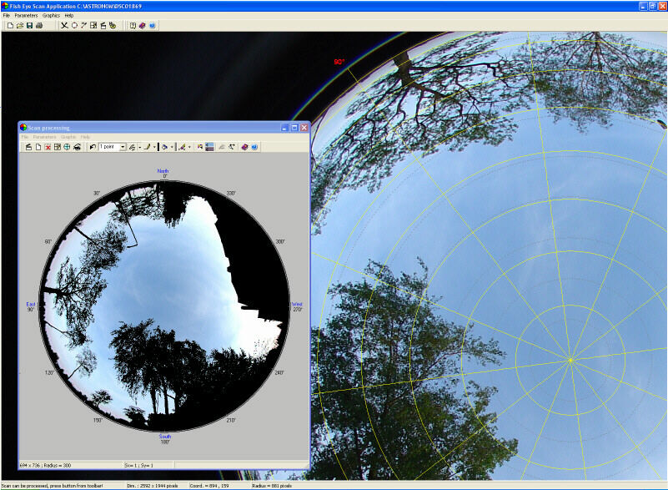Maximize the Scan processing window
This screenshot has width=668, height=490.
pyautogui.click(x=294, y=128)
